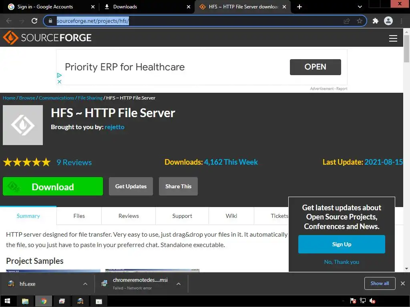Click the page vertical scrollbar thumb
This screenshot has width=410, height=307.
406,49
